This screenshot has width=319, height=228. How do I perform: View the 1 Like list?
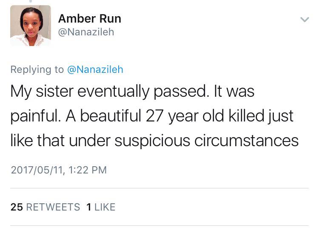(x=101, y=207)
